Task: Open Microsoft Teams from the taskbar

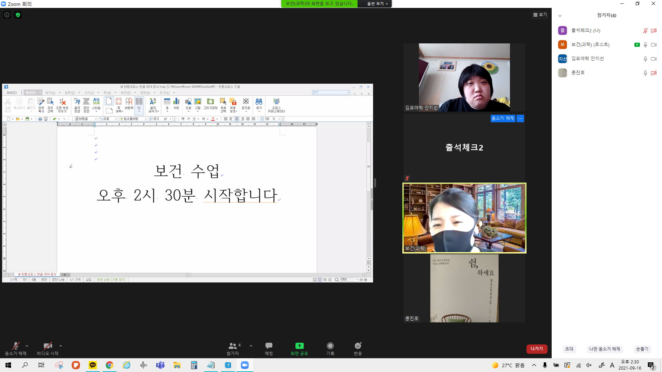Action: click(160, 365)
